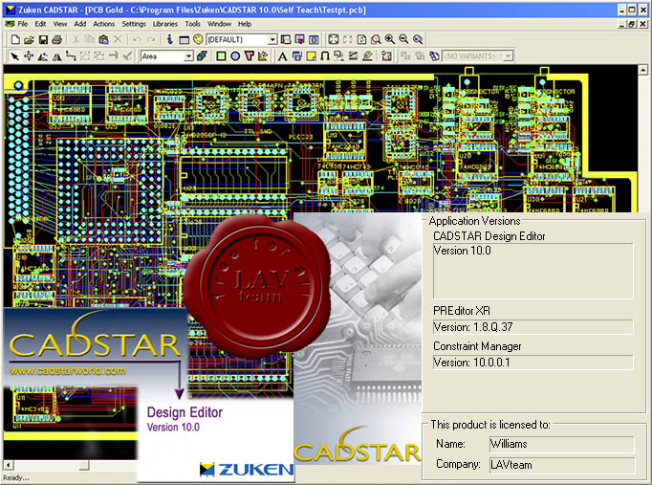Image resolution: width=652 pixels, height=485 pixels.
Task: Select the arch-shaped jumper tool icon
Action: 325,55
